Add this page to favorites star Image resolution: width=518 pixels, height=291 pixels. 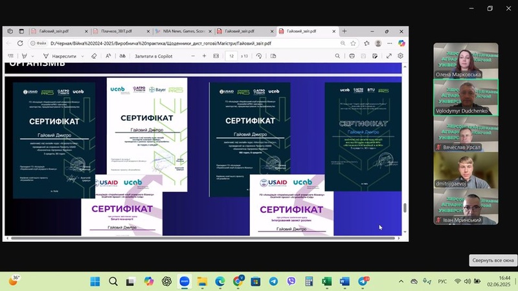(x=353, y=43)
